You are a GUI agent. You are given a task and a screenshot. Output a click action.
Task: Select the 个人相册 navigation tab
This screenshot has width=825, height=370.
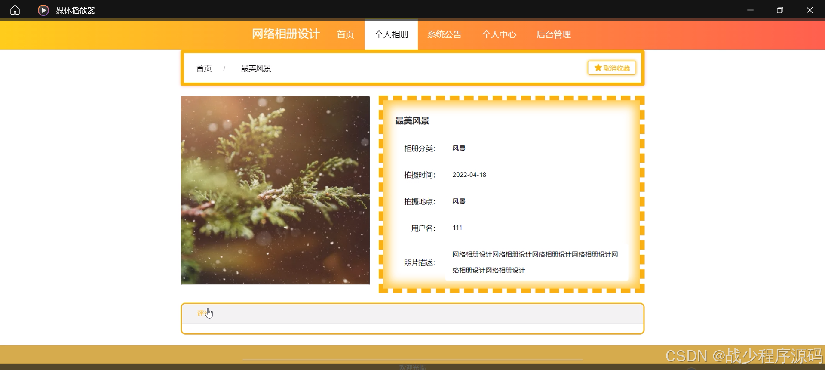391,34
